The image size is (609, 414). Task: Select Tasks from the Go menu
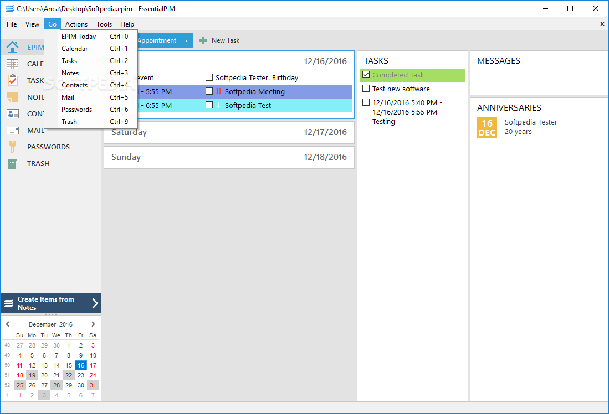(x=91, y=61)
